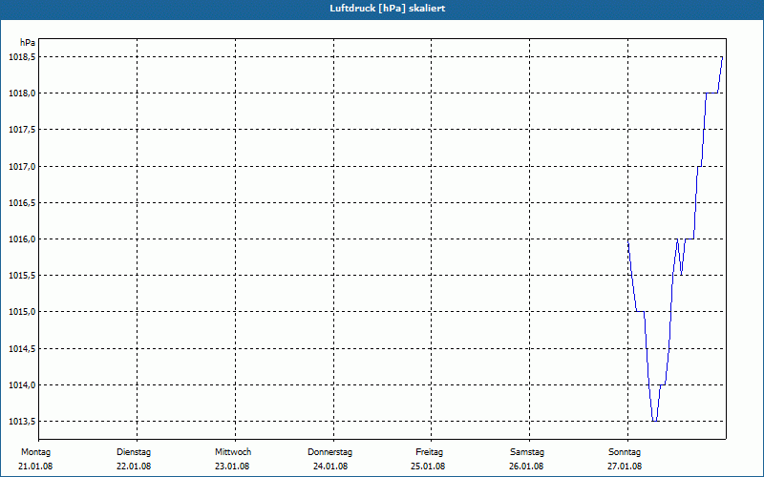Click the 1018,0 axis value

tap(22, 93)
